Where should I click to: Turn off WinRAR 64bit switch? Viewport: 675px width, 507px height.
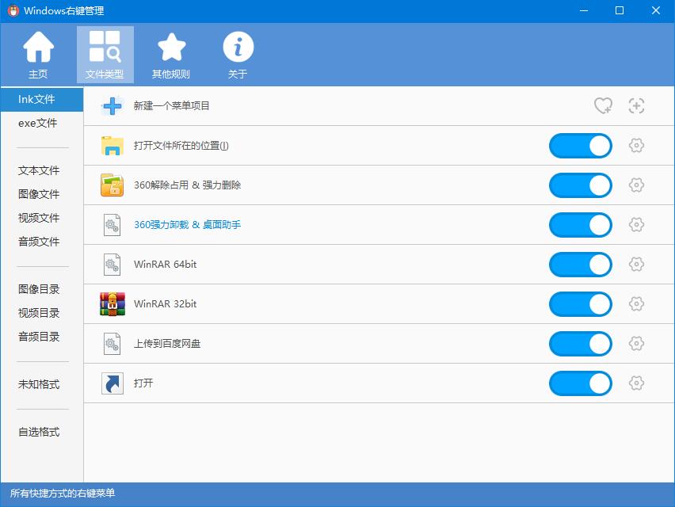(x=580, y=265)
